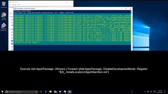The width and height of the screenshot is (168, 94).
Task: Open the Options menu in Task Manager
Action: click(14, 5)
